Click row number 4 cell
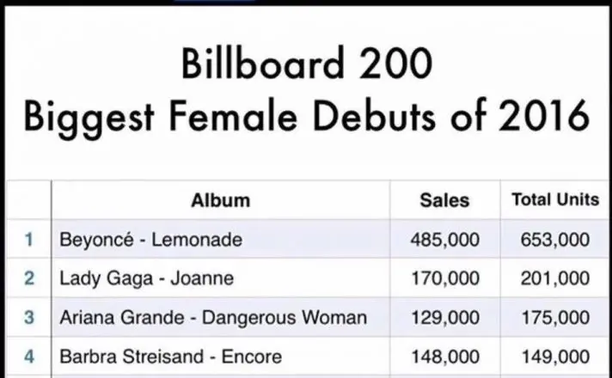The width and height of the screenshot is (612, 378). point(29,356)
